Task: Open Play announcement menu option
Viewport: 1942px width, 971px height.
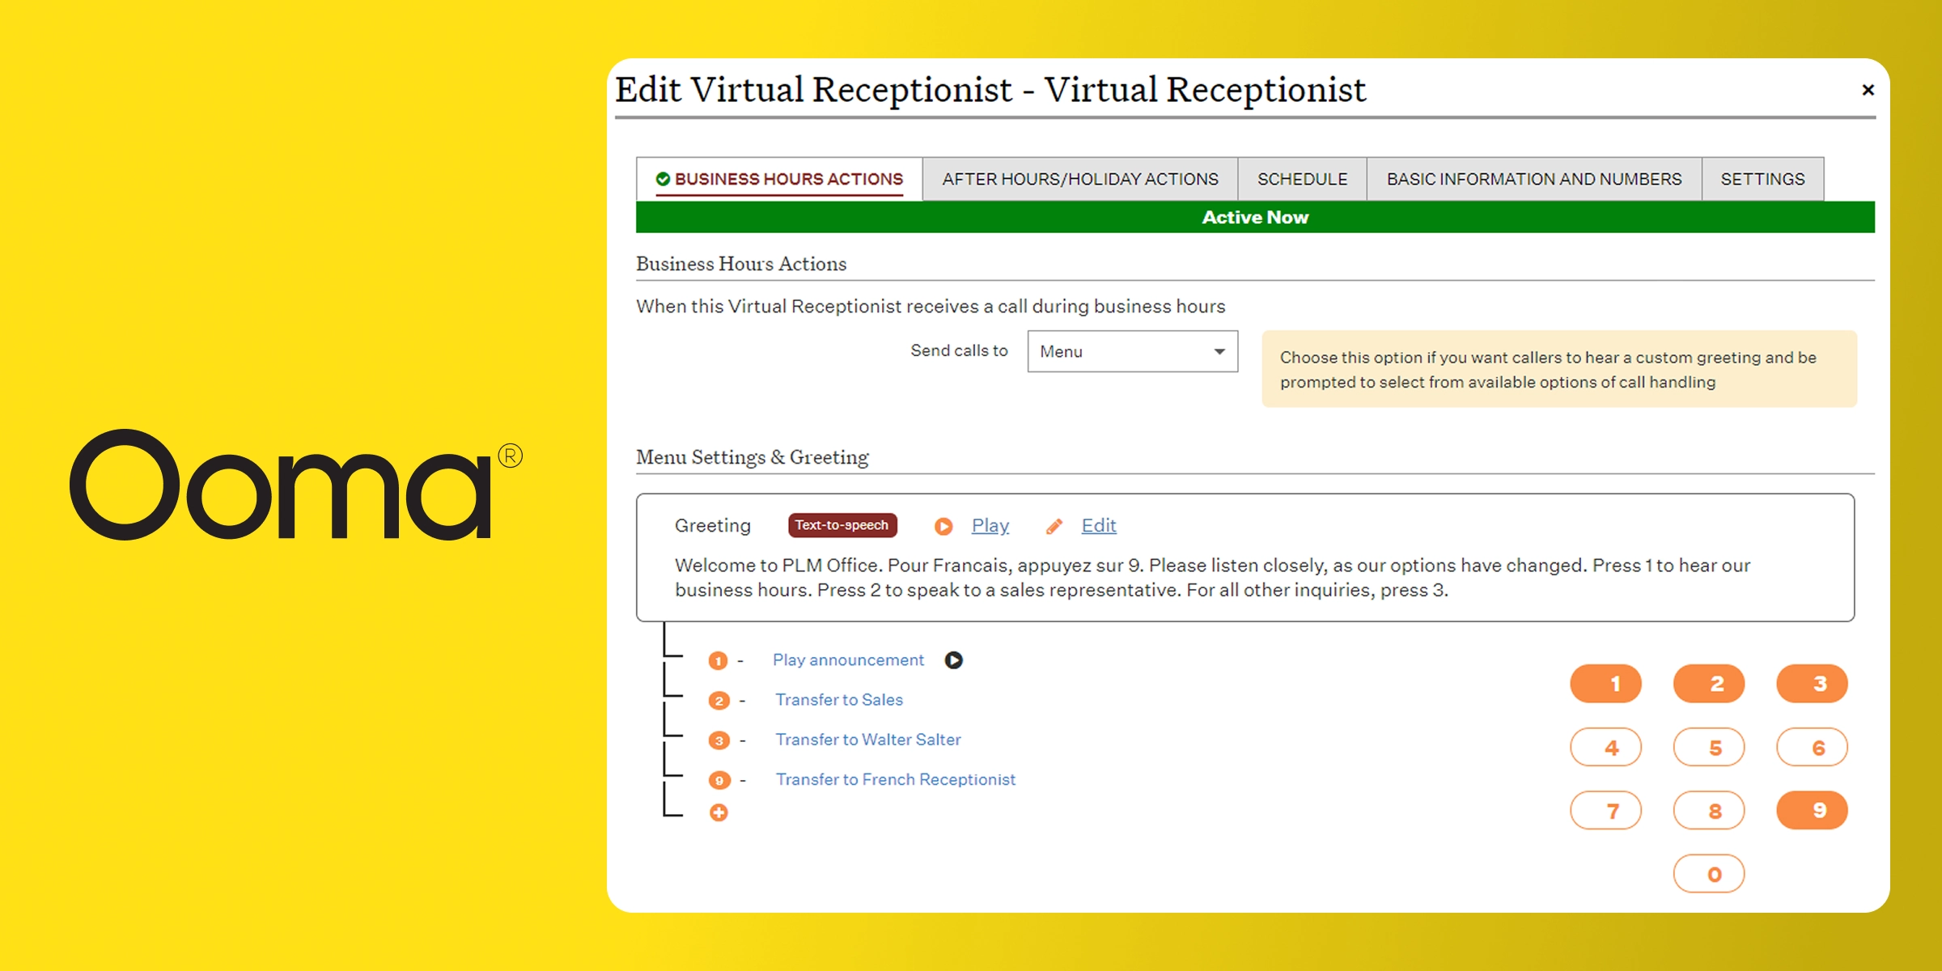Action: 848,660
